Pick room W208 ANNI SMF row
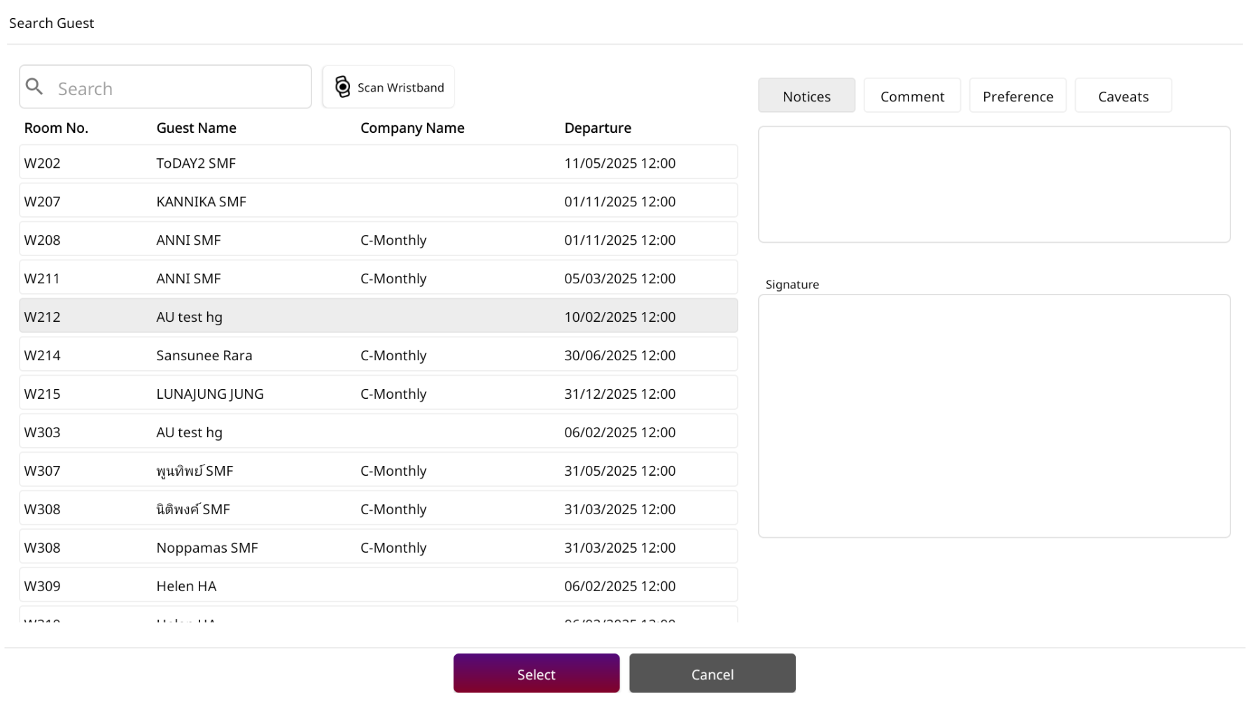The height and width of the screenshot is (701, 1250). (378, 240)
